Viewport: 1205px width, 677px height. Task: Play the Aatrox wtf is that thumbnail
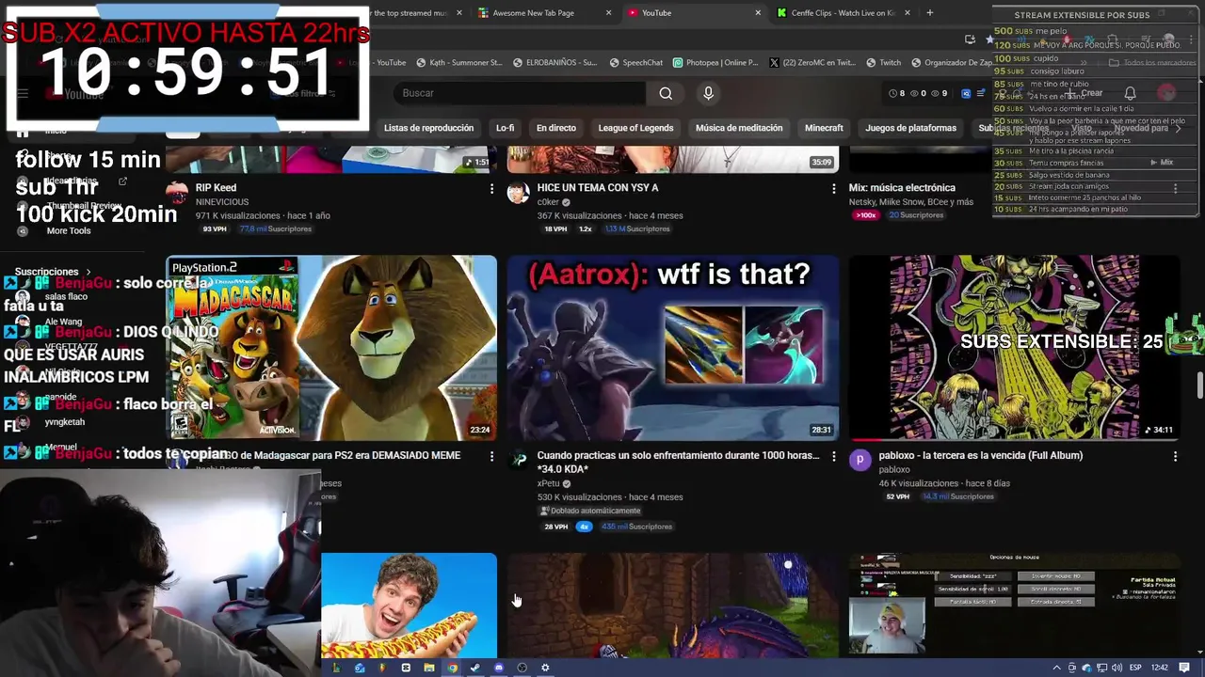tap(673, 348)
